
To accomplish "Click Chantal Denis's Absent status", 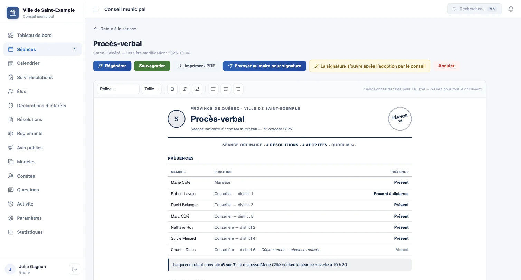I will point(402,250).
